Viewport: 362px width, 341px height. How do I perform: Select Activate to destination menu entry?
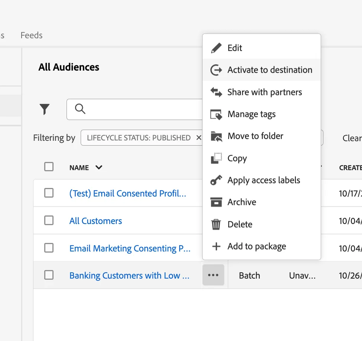click(262, 70)
